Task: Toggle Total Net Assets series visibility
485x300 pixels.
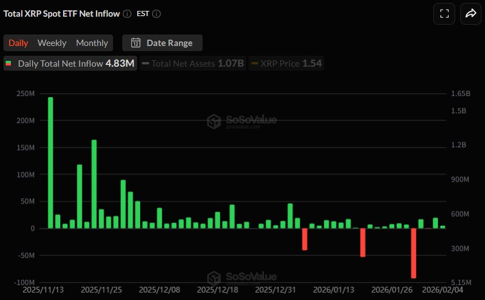Action: click(192, 63)
